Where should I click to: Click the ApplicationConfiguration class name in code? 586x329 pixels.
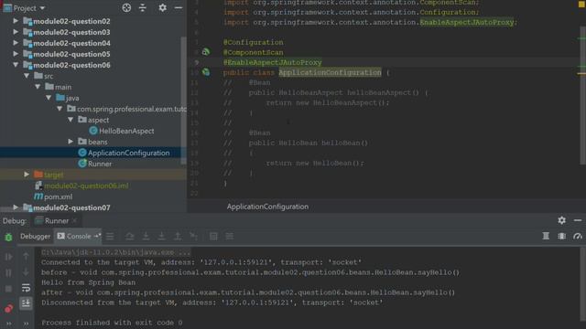click(330, 72)
